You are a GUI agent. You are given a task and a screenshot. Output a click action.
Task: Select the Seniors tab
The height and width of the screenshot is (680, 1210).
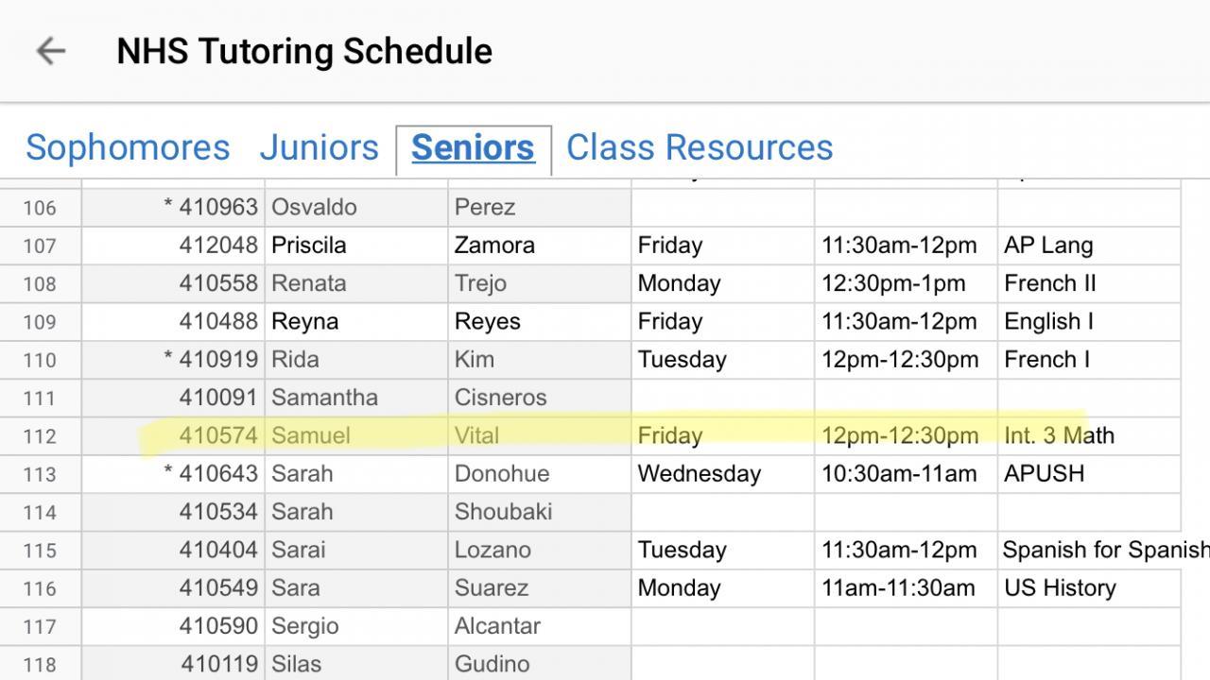point(473,148)
